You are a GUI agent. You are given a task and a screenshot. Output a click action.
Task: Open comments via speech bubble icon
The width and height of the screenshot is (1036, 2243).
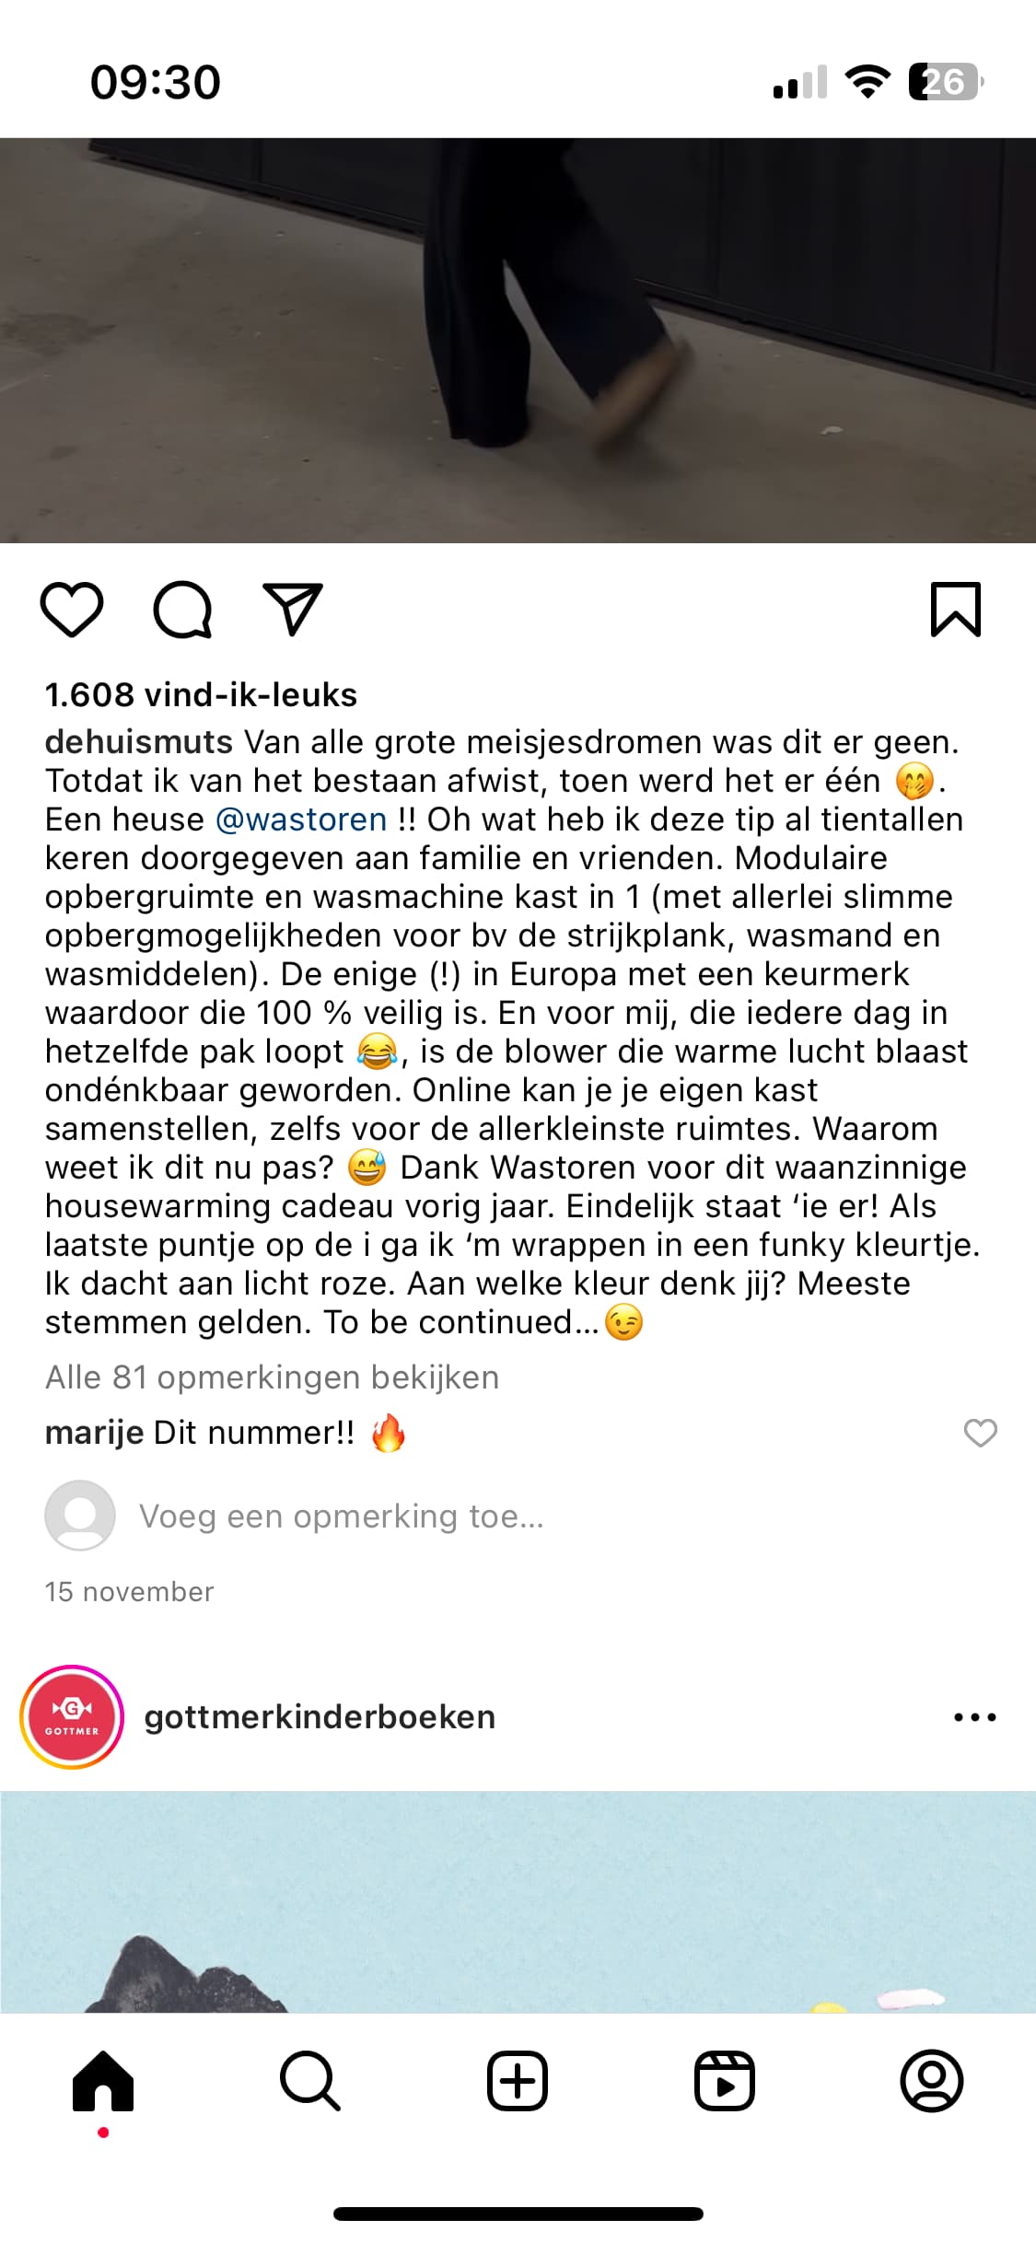click(182, 609)
